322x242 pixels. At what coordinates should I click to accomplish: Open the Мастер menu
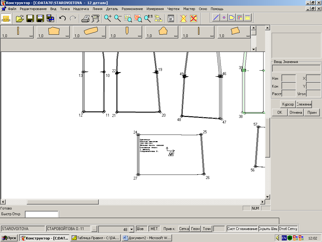[x=189, y=9]
